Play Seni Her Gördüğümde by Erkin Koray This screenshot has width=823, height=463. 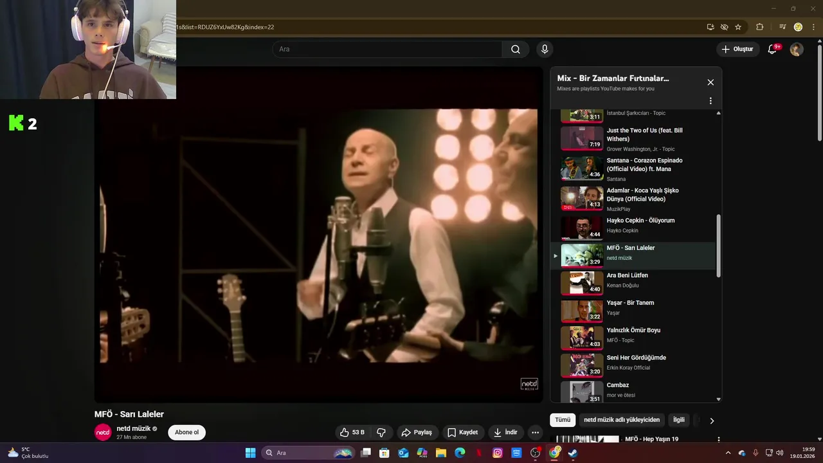(x=633, y=365)
